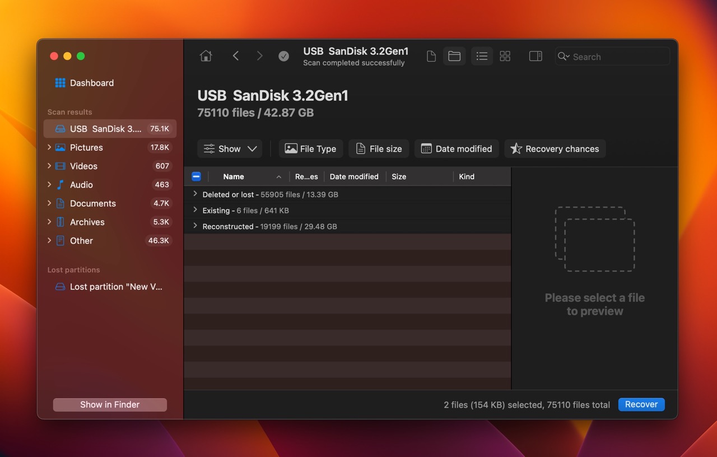Filter by File size
Viewport: 717px width, 457px height.
379,148
